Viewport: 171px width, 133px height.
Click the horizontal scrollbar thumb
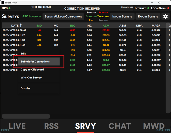pos(26,116)
